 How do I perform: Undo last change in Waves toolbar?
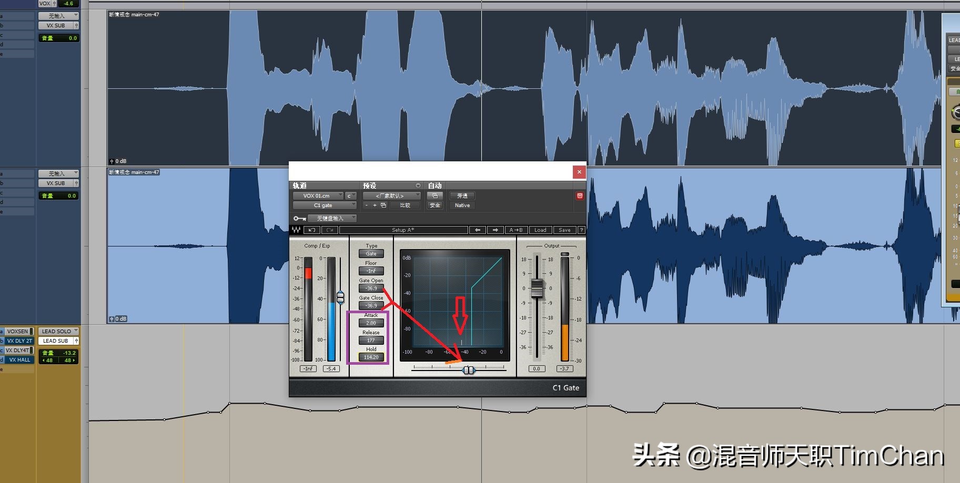(312, 230)
